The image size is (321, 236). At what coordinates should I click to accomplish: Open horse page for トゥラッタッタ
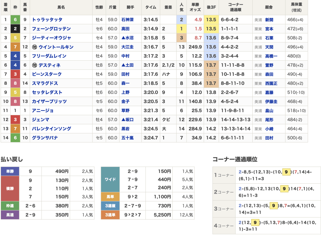[47, 20]
